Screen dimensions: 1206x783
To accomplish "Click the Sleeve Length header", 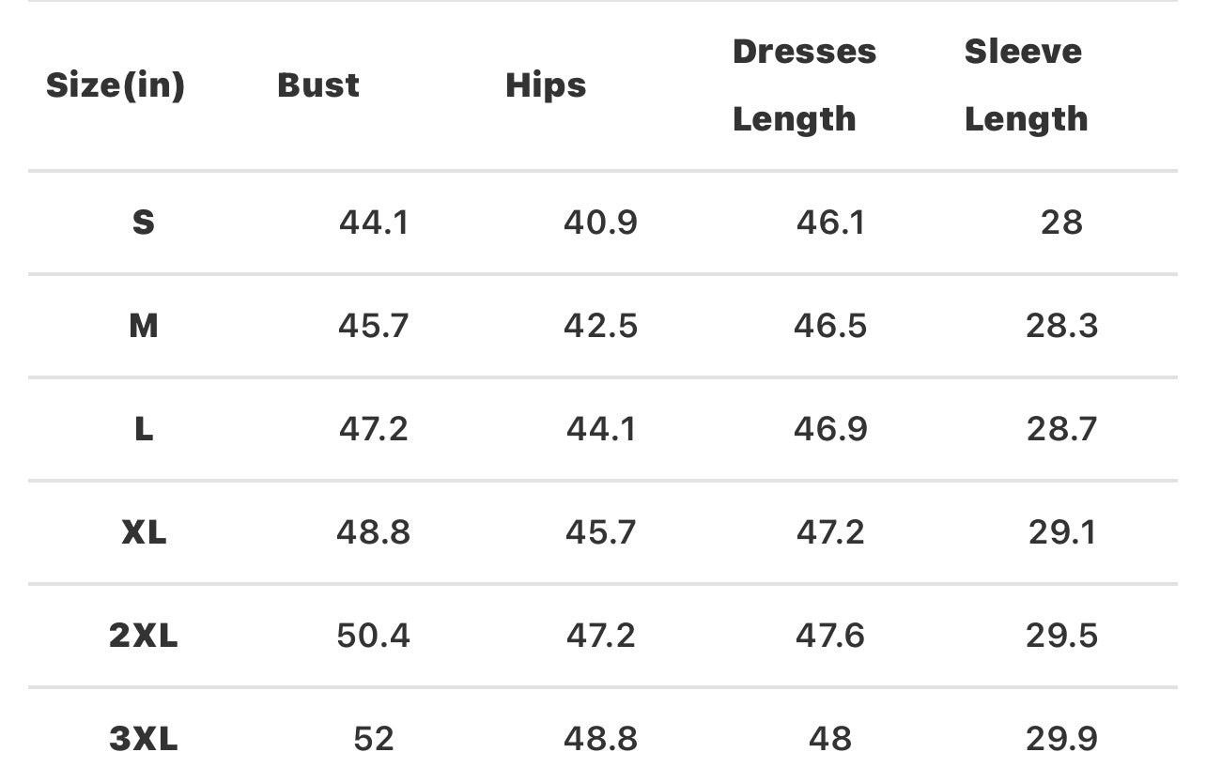I will 1026,85.
